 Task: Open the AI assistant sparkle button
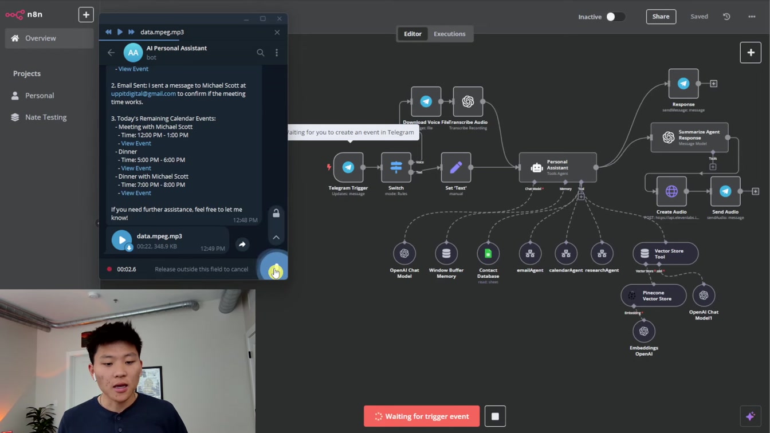pos(751,416)
